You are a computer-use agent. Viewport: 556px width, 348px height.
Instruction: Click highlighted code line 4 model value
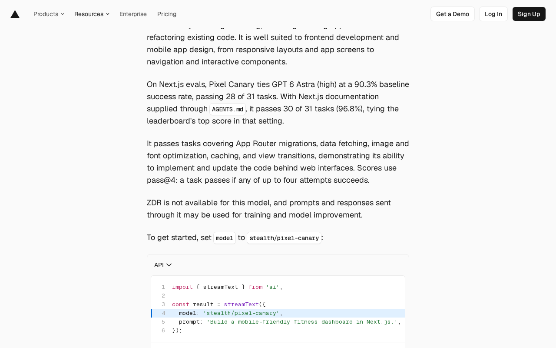click(241, 313)
